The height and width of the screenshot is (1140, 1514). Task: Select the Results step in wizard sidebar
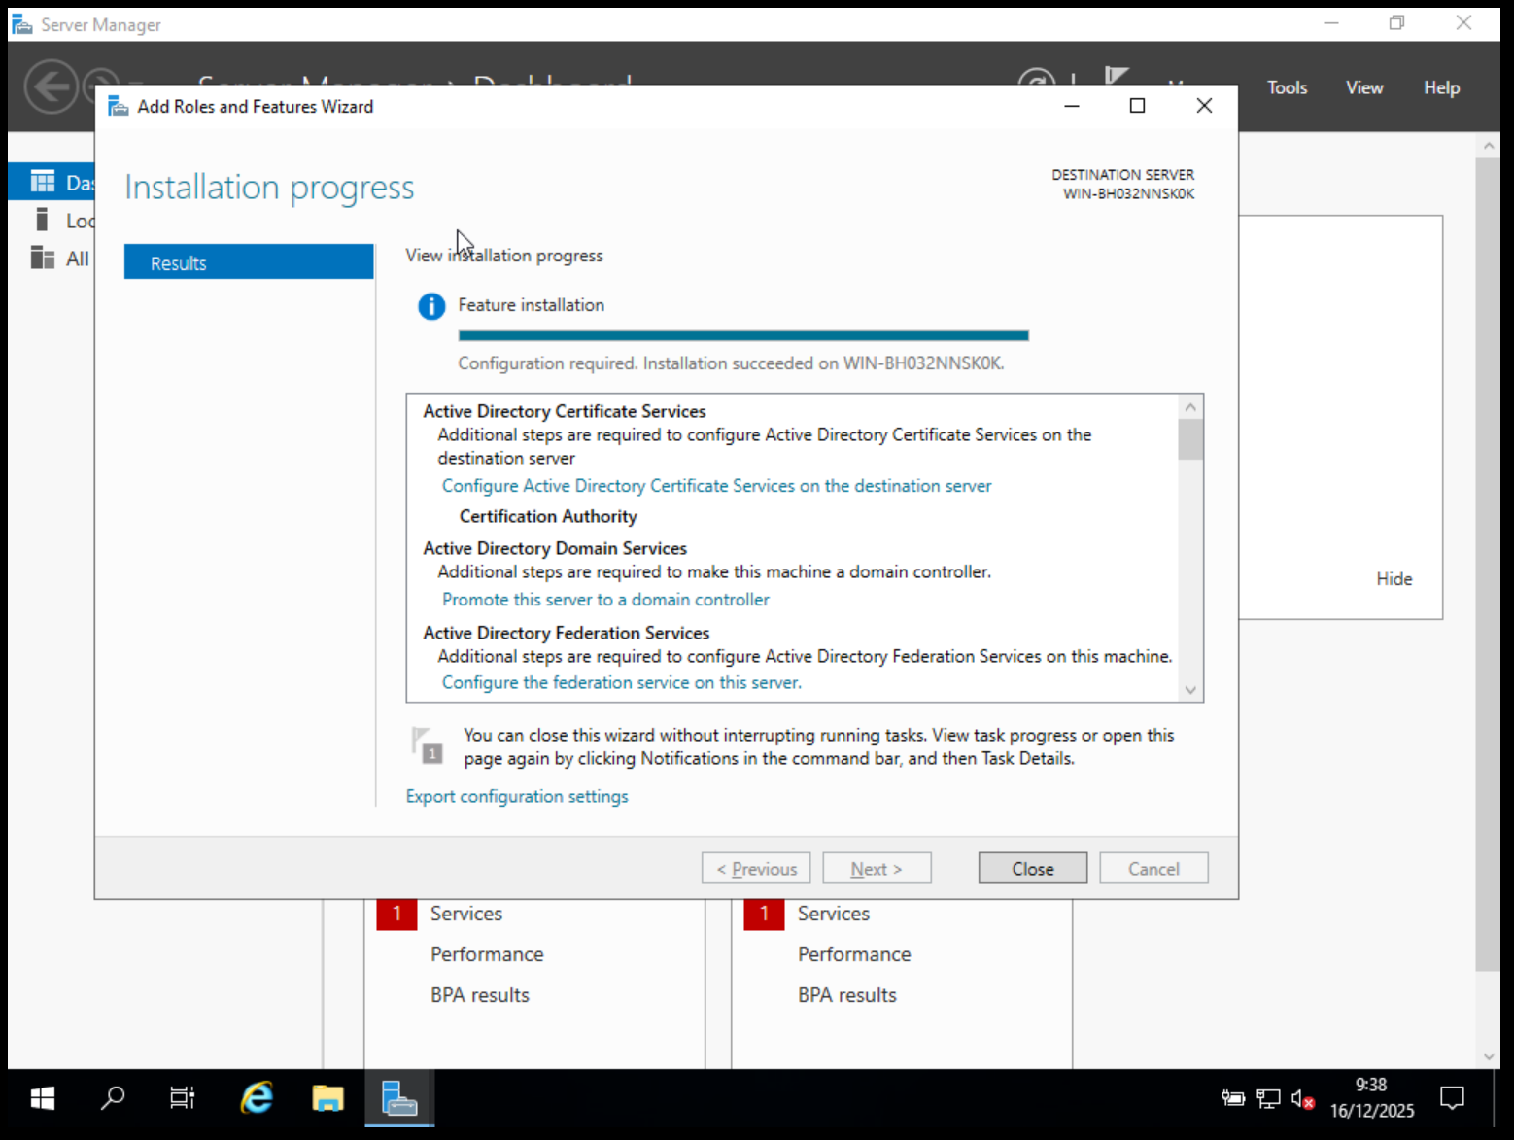coord(249,262)
